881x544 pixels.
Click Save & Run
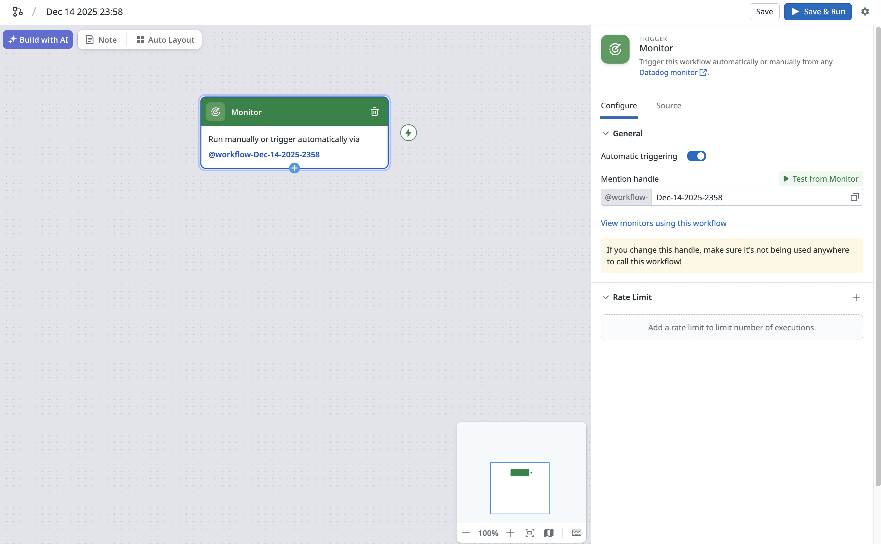point(817,12)
